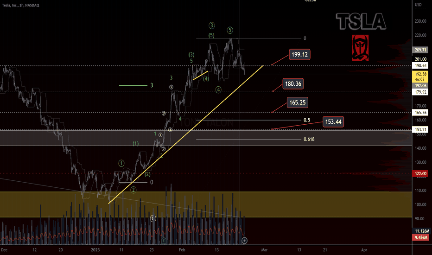
Task: Click the red masked avatar logo
Action: tap(360, 48)
